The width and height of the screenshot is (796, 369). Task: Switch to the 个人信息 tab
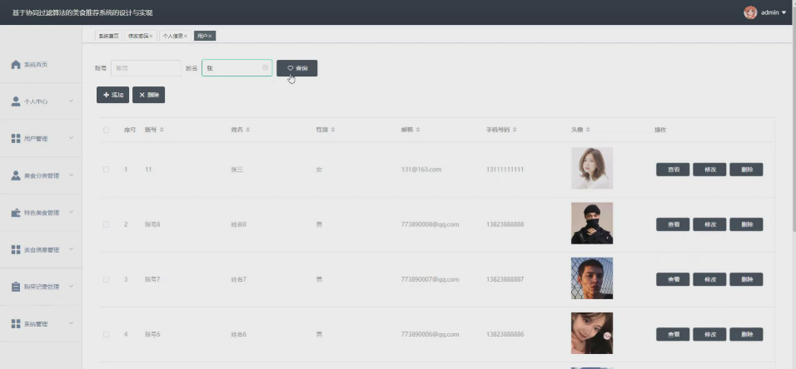[x=173, y=36]
